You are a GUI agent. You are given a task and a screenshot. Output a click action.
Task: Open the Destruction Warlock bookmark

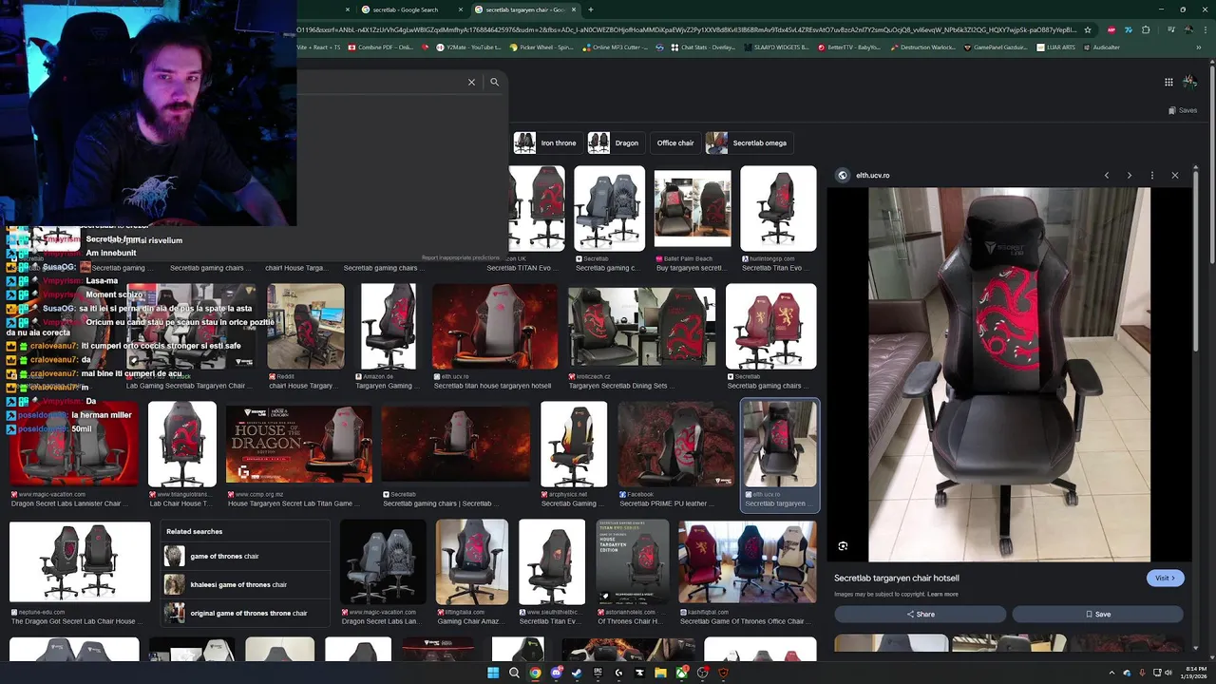(922, 47)
